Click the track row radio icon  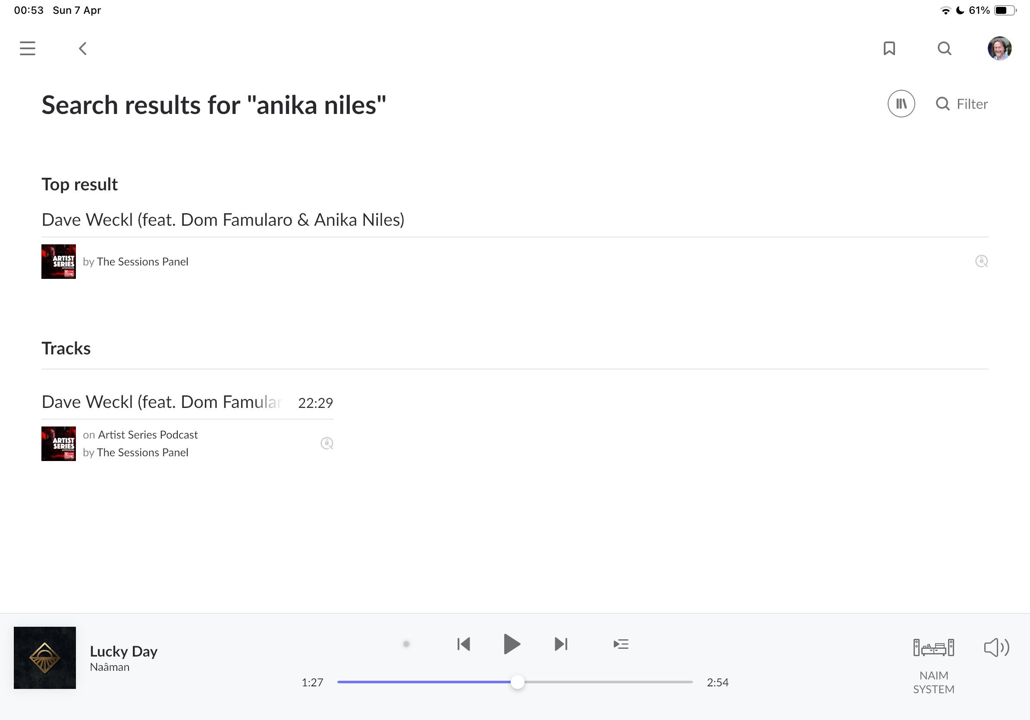click(327, 443)
